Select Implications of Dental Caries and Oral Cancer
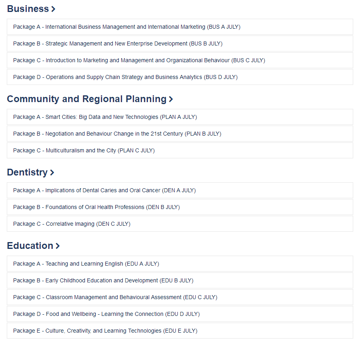 tap(180, 191)
